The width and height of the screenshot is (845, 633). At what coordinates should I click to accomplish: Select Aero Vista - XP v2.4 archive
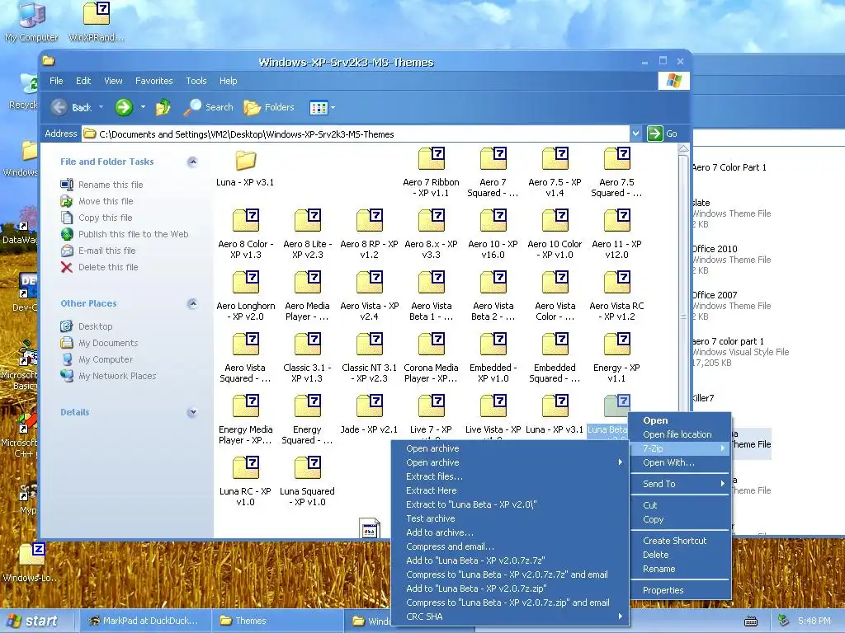tap(369, 296)
